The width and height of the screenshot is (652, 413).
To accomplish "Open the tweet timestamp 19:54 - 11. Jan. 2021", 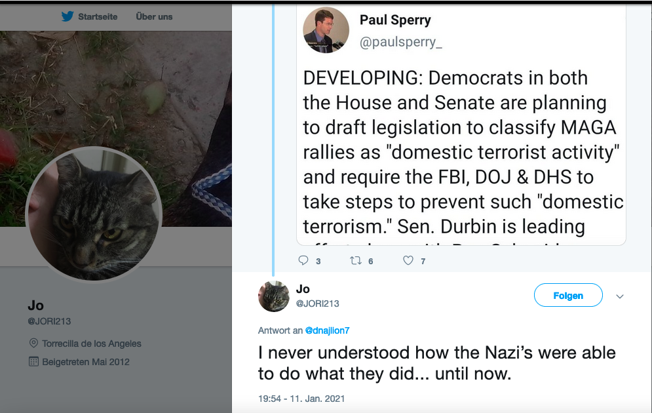I will (x=301, y=399).
